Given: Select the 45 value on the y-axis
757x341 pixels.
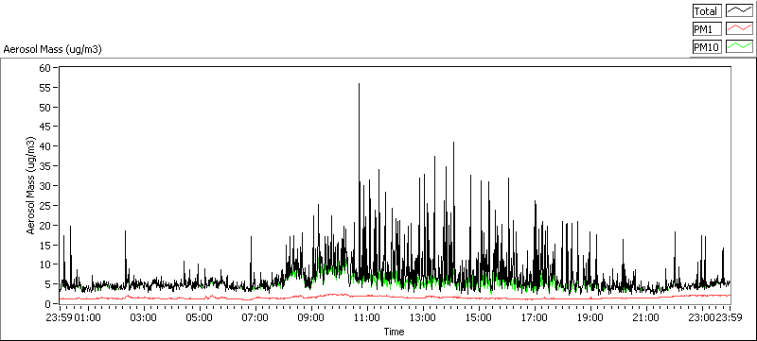Looking at the screenshot, I should pos(45,127).
